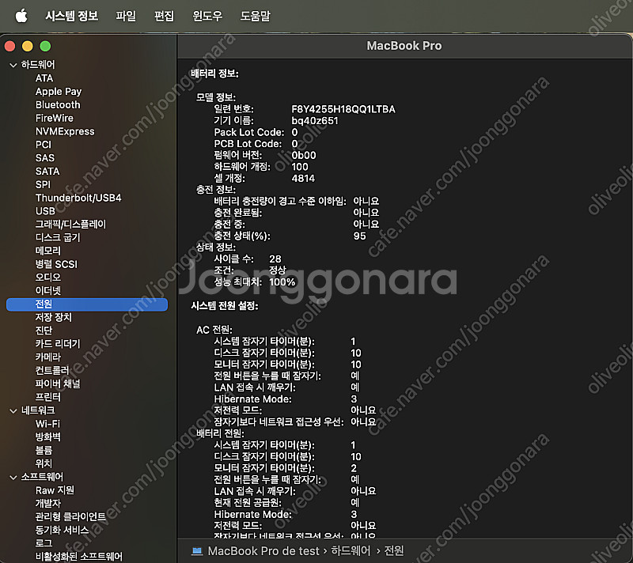Open the 도움말 menu
This screenshot has height=563, width=633.
(255, 16)
